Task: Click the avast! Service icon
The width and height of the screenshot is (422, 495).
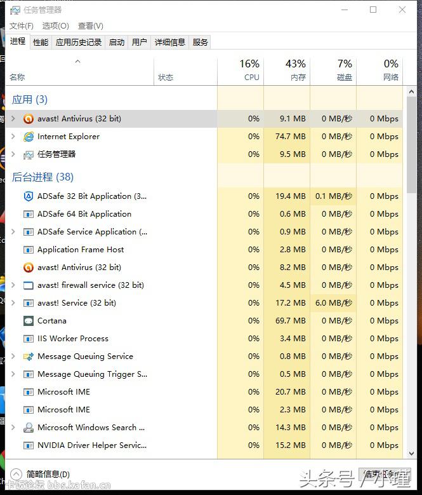Action: 29,303
